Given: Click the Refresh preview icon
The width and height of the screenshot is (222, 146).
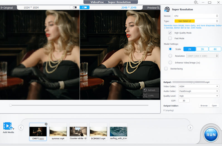Looking at the screenshot, I should (x=146, y=90).
